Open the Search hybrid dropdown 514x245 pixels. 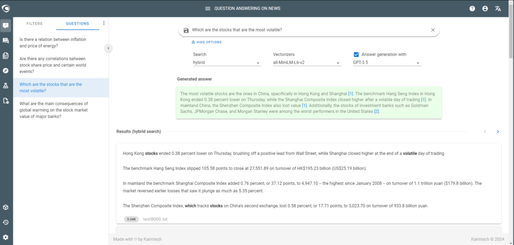point(227,63)
